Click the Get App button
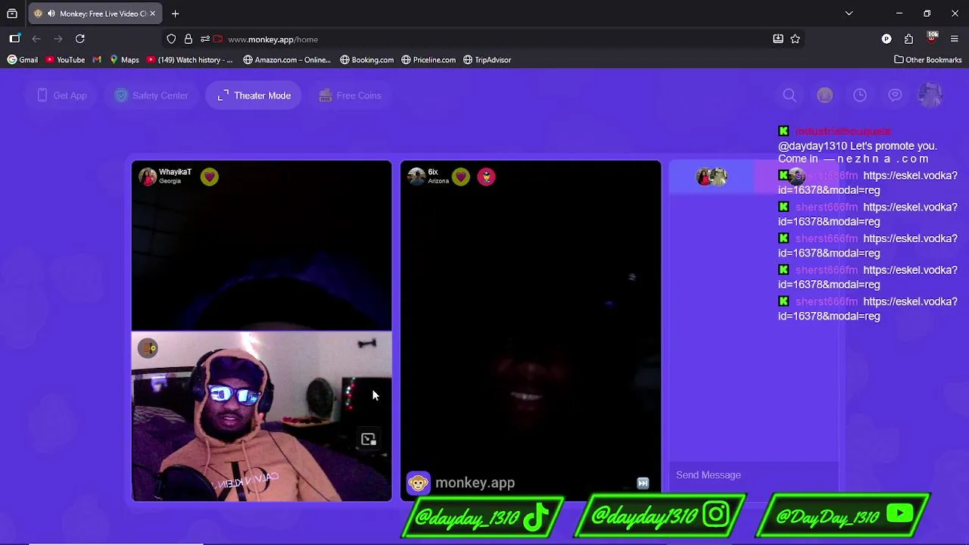 click(62, 95)
